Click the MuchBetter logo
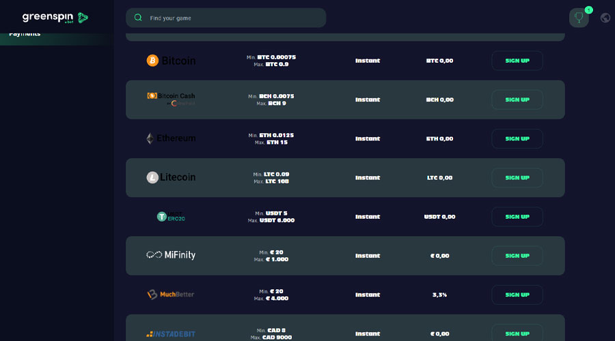Screen dimensions: 615x341 pyautogui.click(x=171, y=295)
